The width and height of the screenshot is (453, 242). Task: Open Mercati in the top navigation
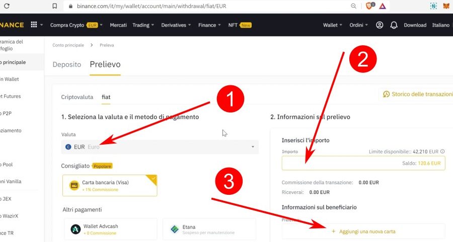(118, 25)
